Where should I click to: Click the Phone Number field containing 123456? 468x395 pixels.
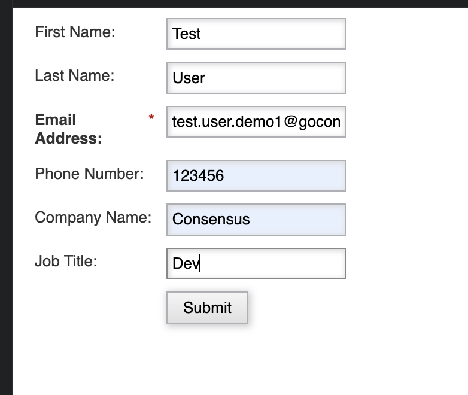click(x=256, y=175)
